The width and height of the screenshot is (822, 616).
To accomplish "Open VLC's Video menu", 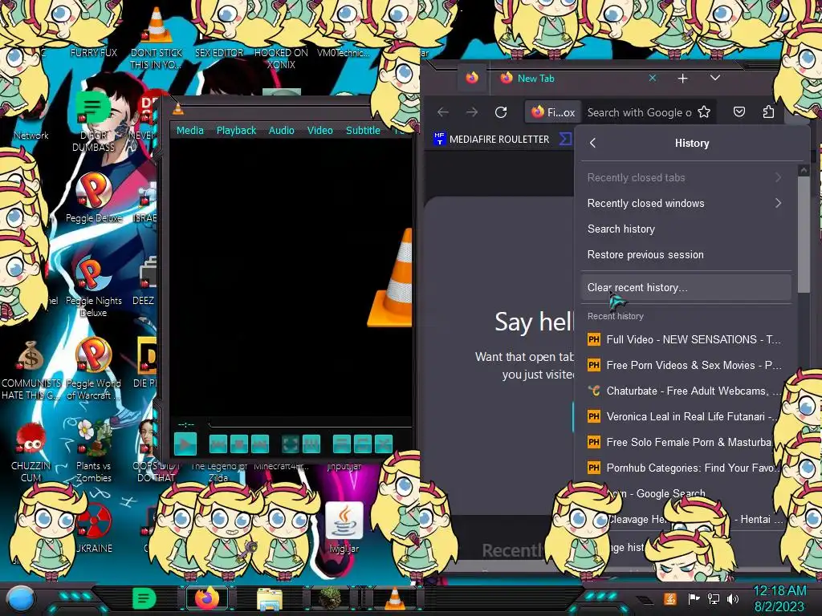I will (x=319, y=131).
